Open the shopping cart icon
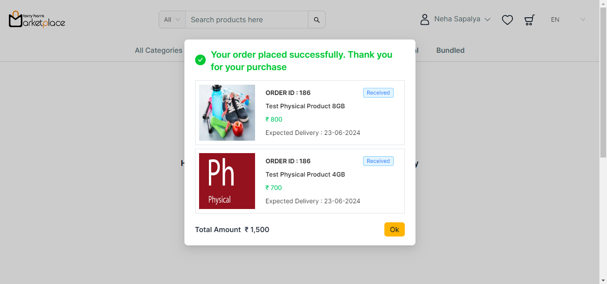 click(529, 20)
